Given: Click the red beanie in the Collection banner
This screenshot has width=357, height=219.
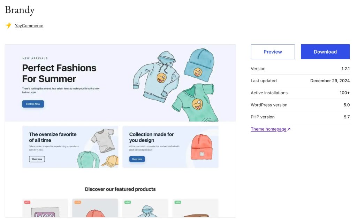Looking at the screenshot, I should (x=202, y=147).
